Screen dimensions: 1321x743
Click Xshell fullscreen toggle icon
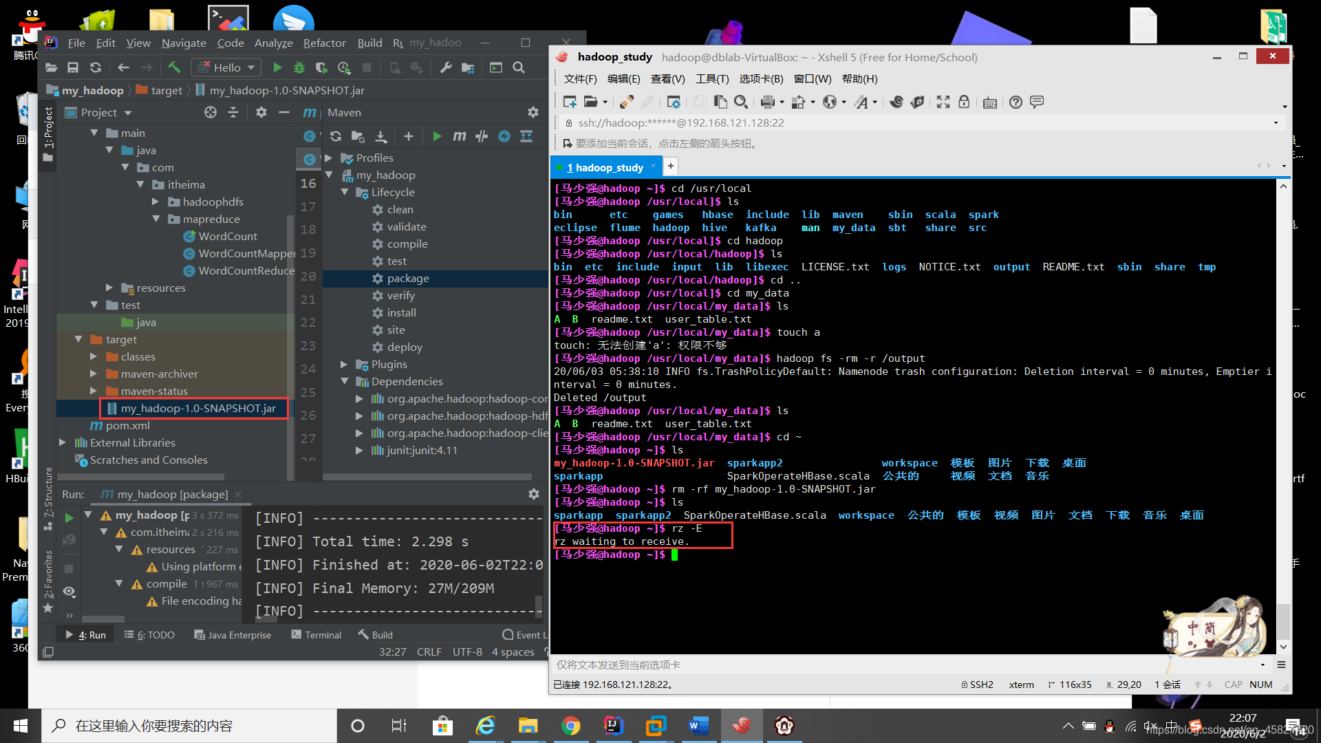click(943, 102)
